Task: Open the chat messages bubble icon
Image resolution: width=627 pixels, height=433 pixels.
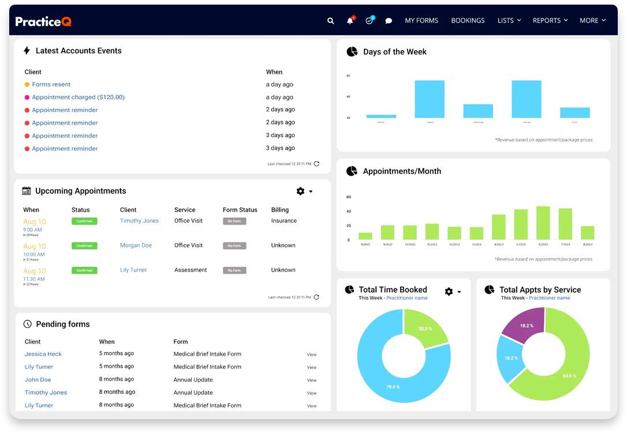Action: [x=388, y=20]
